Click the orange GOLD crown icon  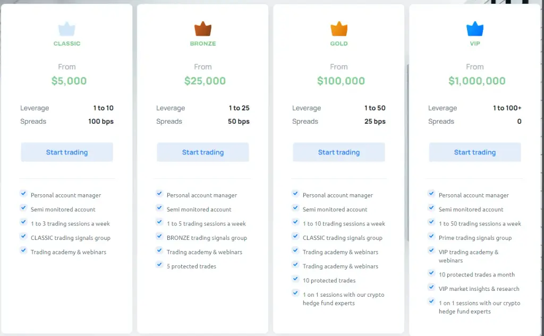pyautogui.click(x=339, y=29)
